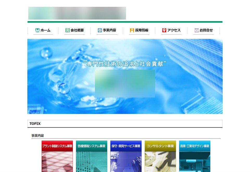Viewport: 250px width, 172px height.
Task: Click the 事業内容 section heading text
Action: click(x=37, y=136)
